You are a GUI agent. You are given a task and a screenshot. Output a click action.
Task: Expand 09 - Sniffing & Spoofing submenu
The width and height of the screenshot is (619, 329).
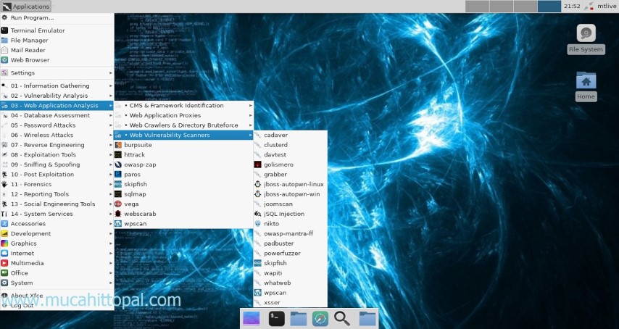pyautogui.click(x=57, y=164)
